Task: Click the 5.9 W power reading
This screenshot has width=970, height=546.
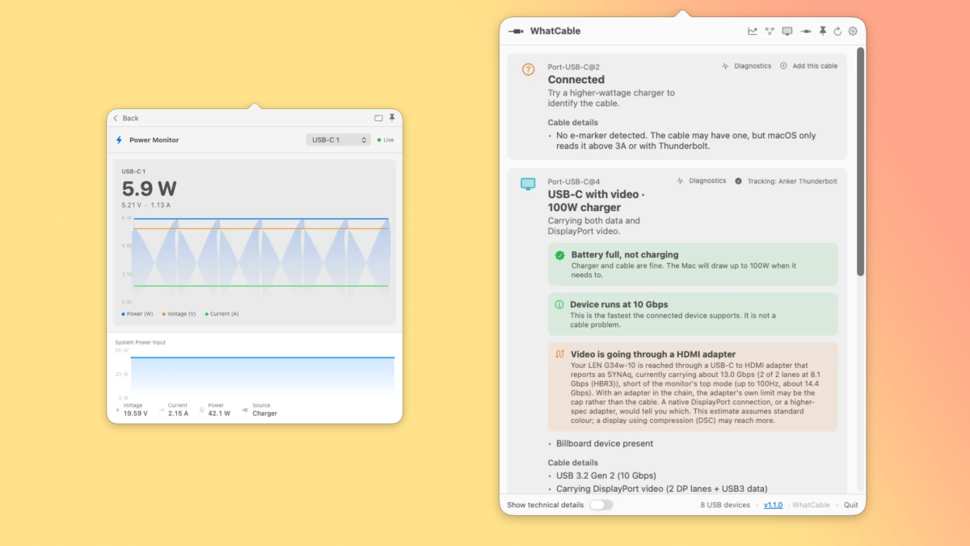Action: tap(149, 189)
